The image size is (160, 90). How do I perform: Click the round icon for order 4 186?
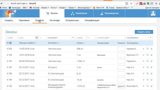pyautogui.click(x=151, y=73)
